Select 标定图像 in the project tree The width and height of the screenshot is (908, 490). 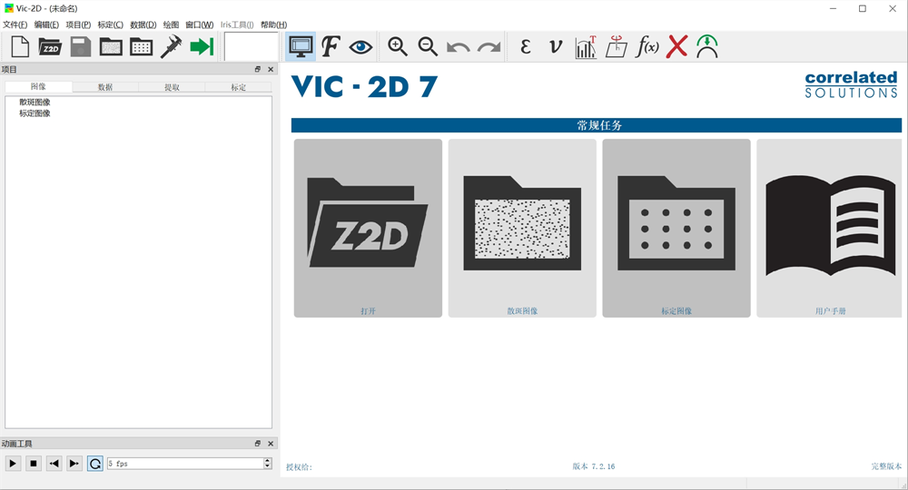[35, 113]
